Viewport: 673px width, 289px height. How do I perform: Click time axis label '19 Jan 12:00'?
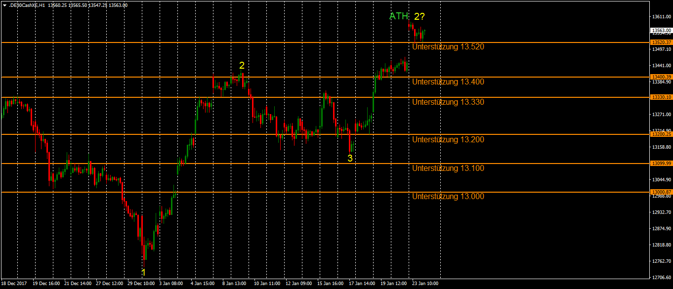[393, 284]
